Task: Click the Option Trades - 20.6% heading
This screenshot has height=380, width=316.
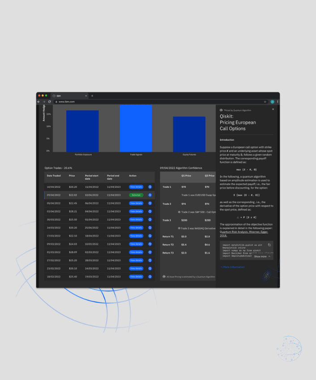Action: [58, 168]
